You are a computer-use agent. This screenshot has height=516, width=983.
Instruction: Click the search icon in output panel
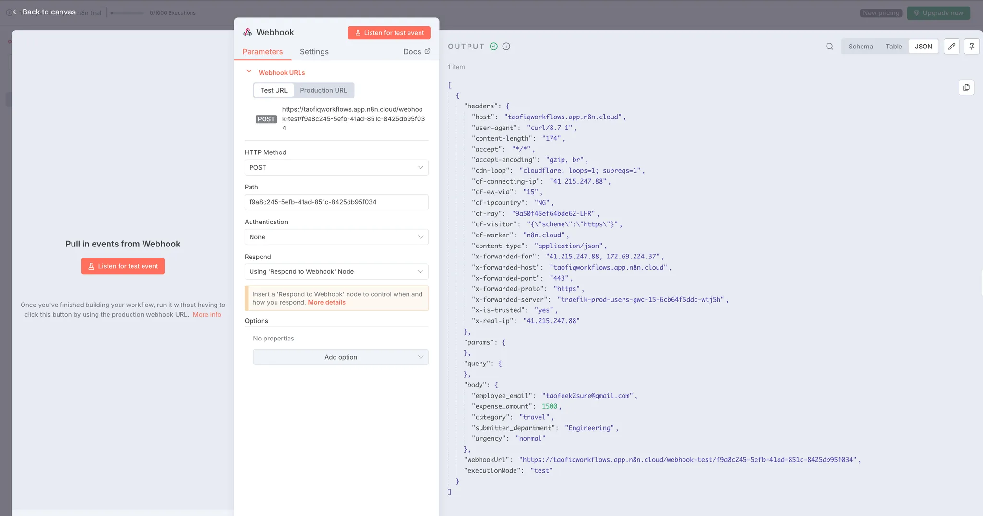[x=829, y=47]
